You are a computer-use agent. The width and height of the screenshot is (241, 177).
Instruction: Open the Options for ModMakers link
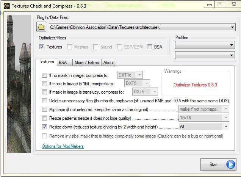[63, 146]
